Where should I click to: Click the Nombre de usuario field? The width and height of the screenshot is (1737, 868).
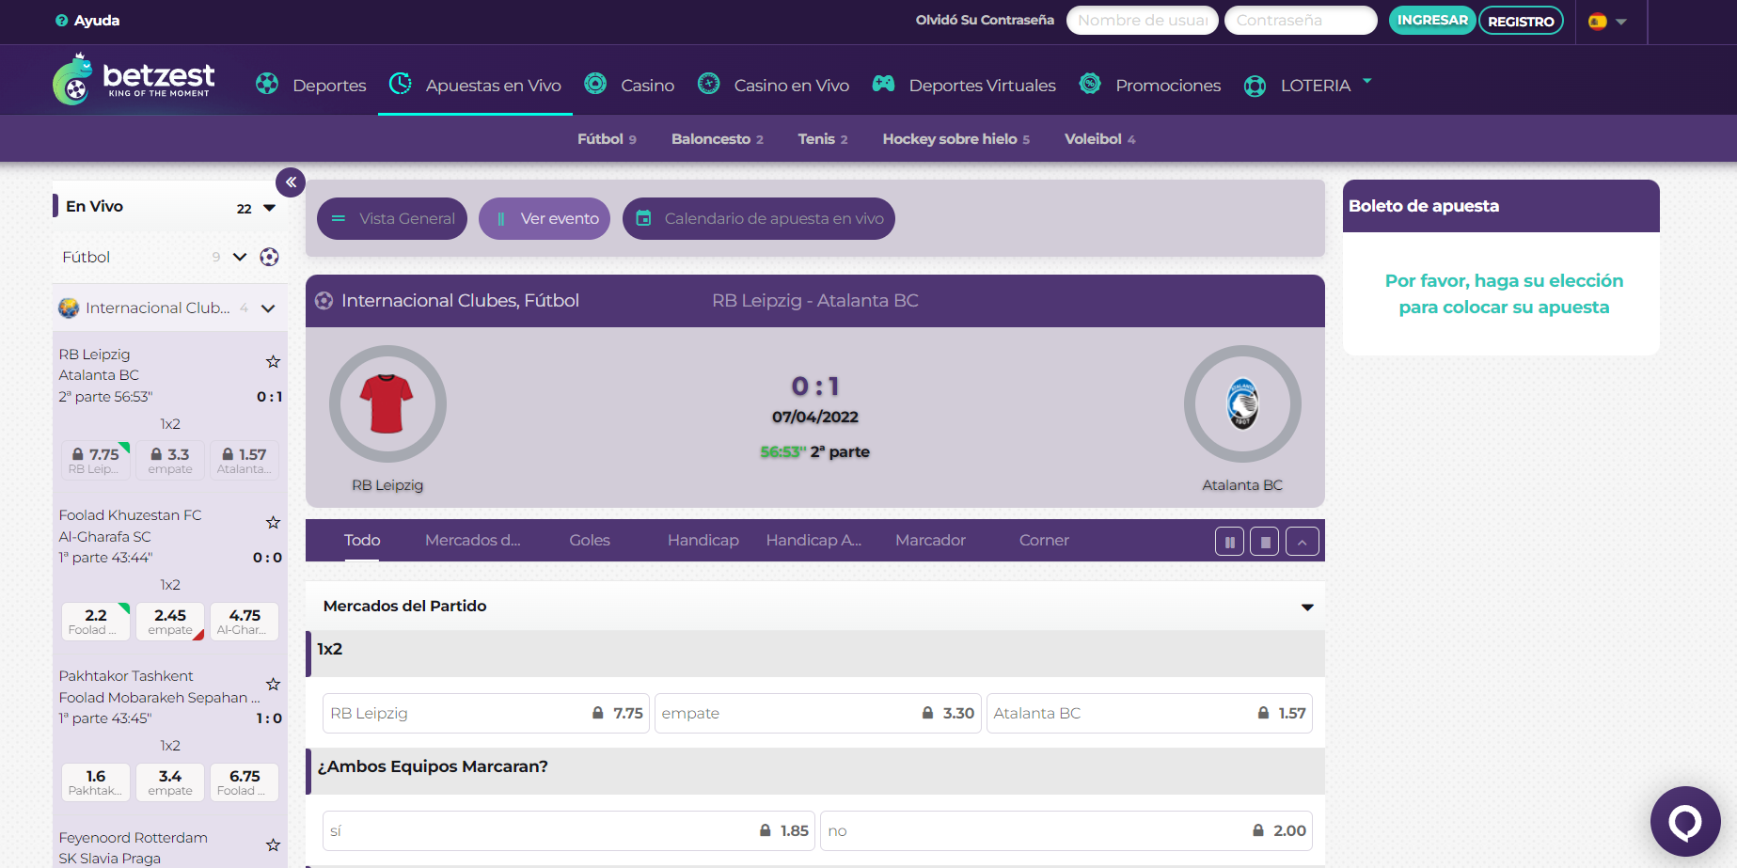1143,21
